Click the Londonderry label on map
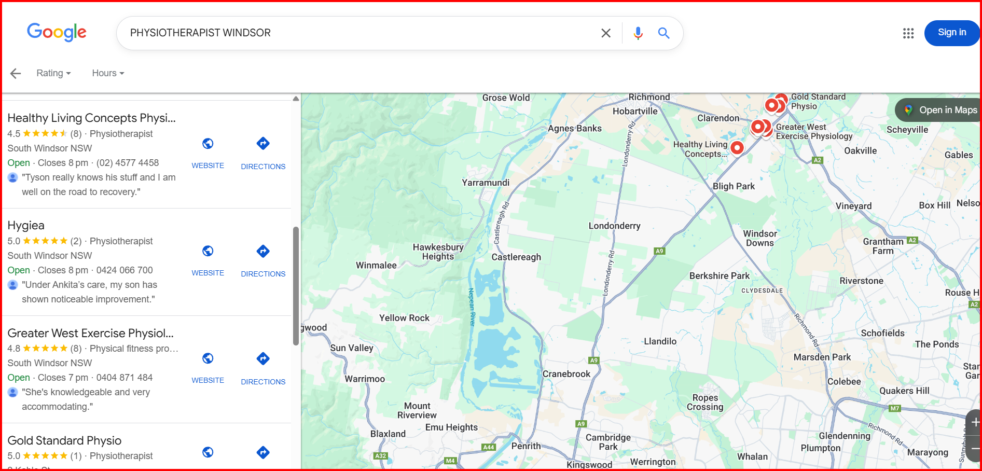Screen dimensions: 982x471 tap(614, 226)
